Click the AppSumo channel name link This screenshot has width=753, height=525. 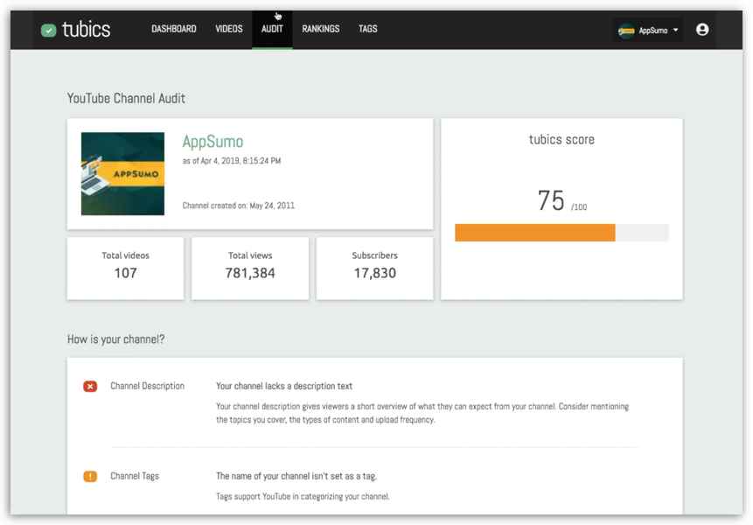tap(213, 142)
